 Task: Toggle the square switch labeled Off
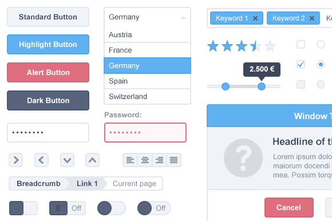68,208
